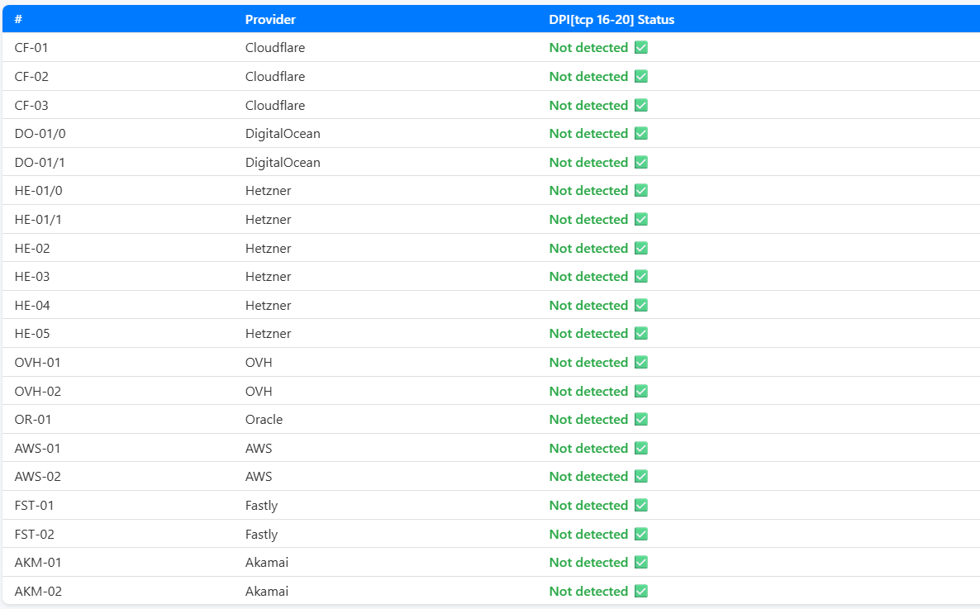
Task: Select the CF-03 row identifier
Action: [x=31, y=106]
